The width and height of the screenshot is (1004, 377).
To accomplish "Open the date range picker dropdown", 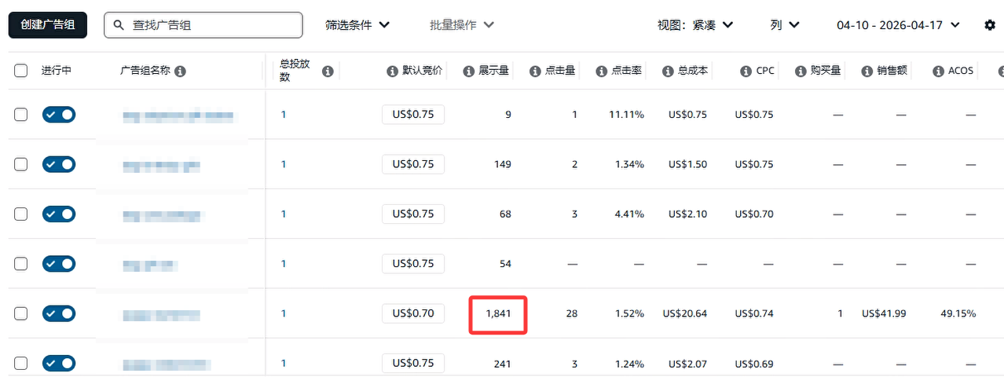I will [x=898, y=25].
